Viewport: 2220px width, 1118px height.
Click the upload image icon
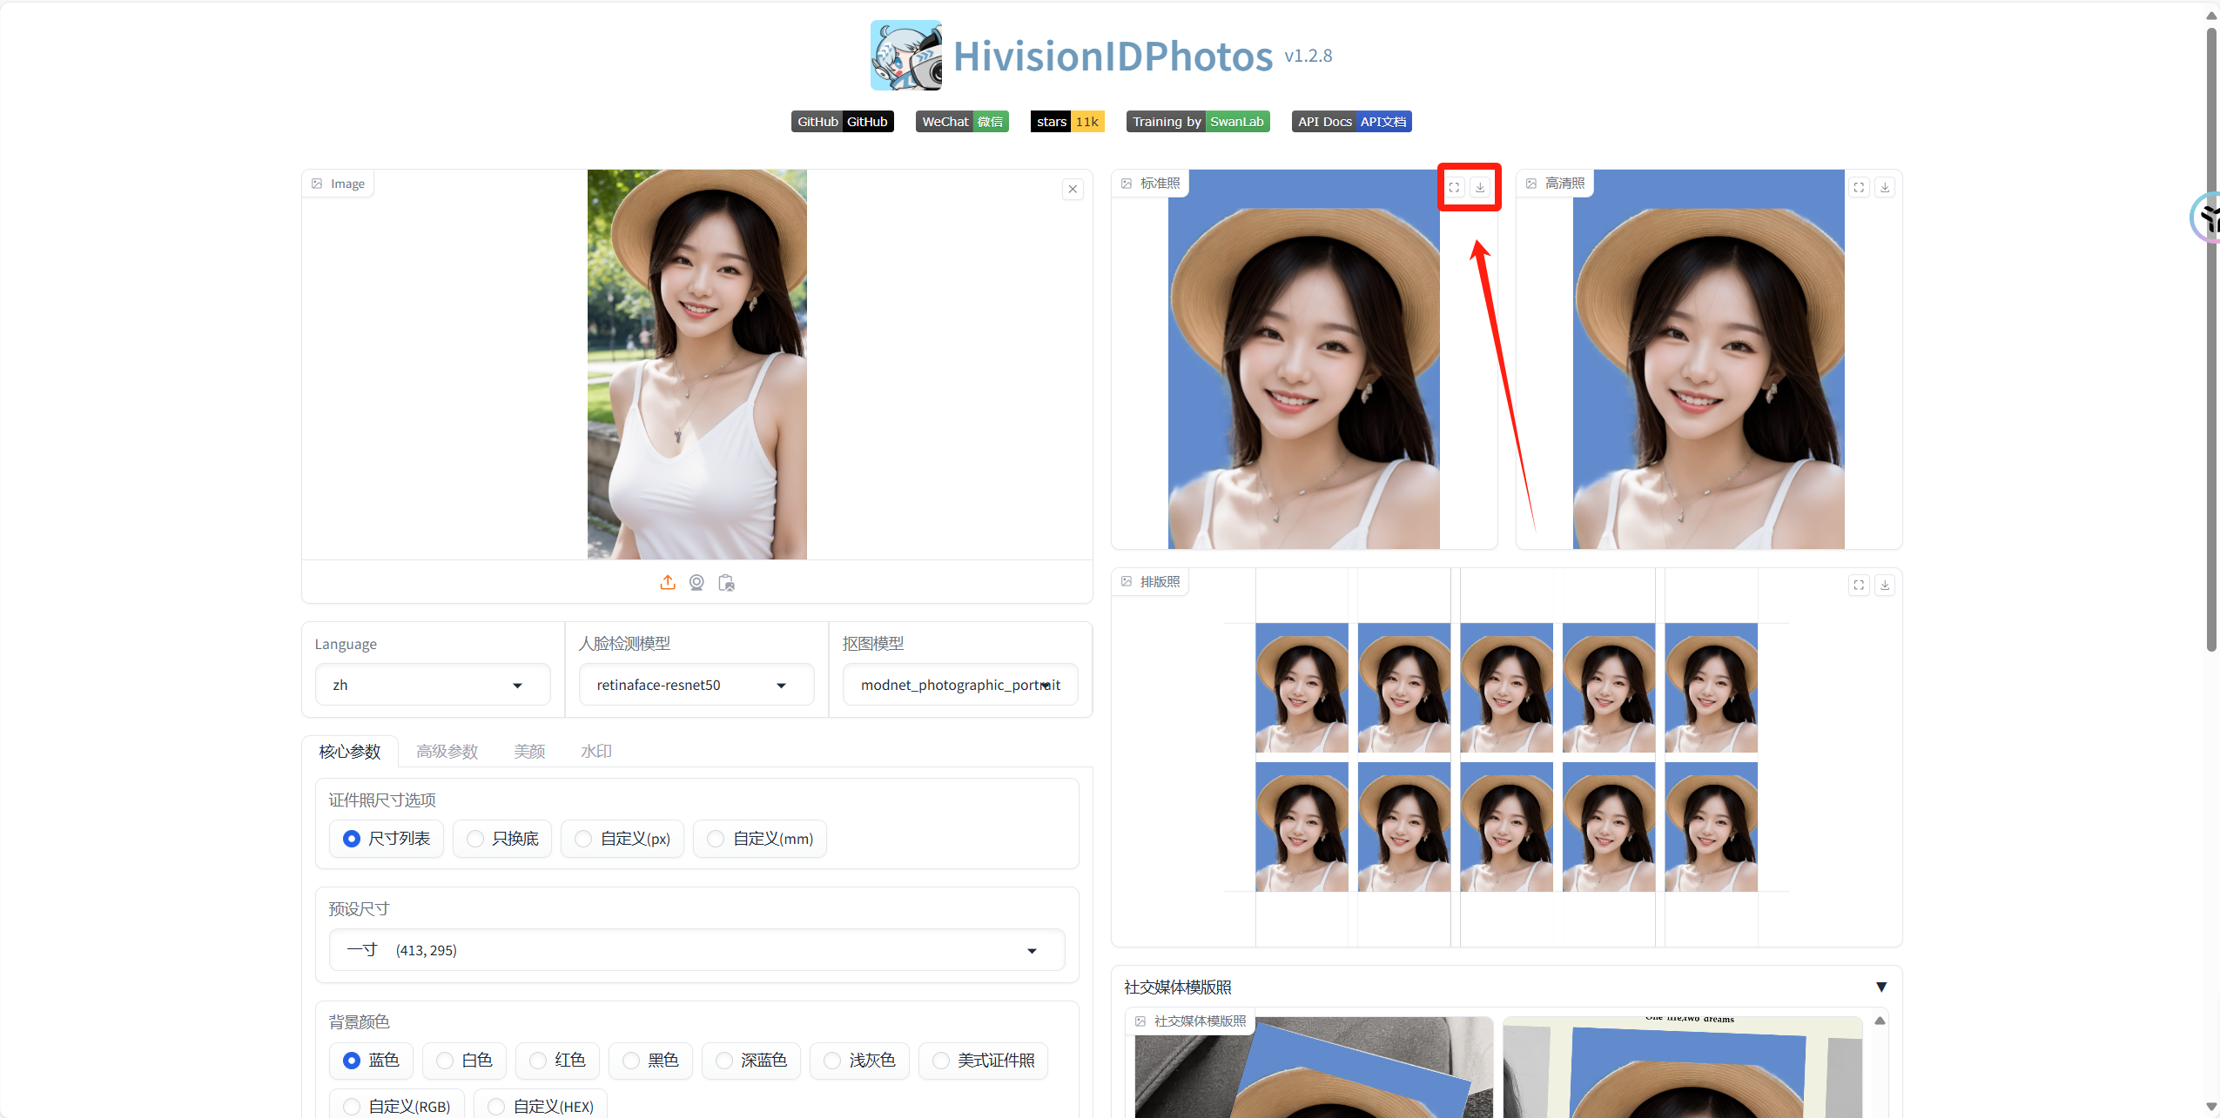click(x=668, y=583)
